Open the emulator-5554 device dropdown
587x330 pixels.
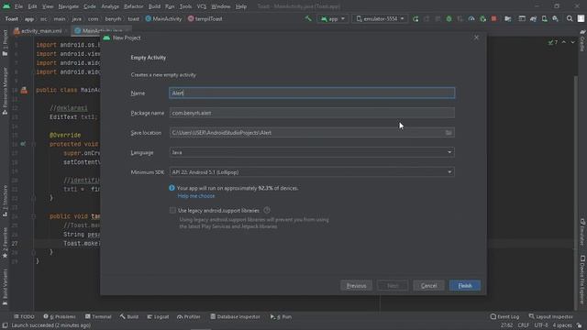click(x=380, y=18)
